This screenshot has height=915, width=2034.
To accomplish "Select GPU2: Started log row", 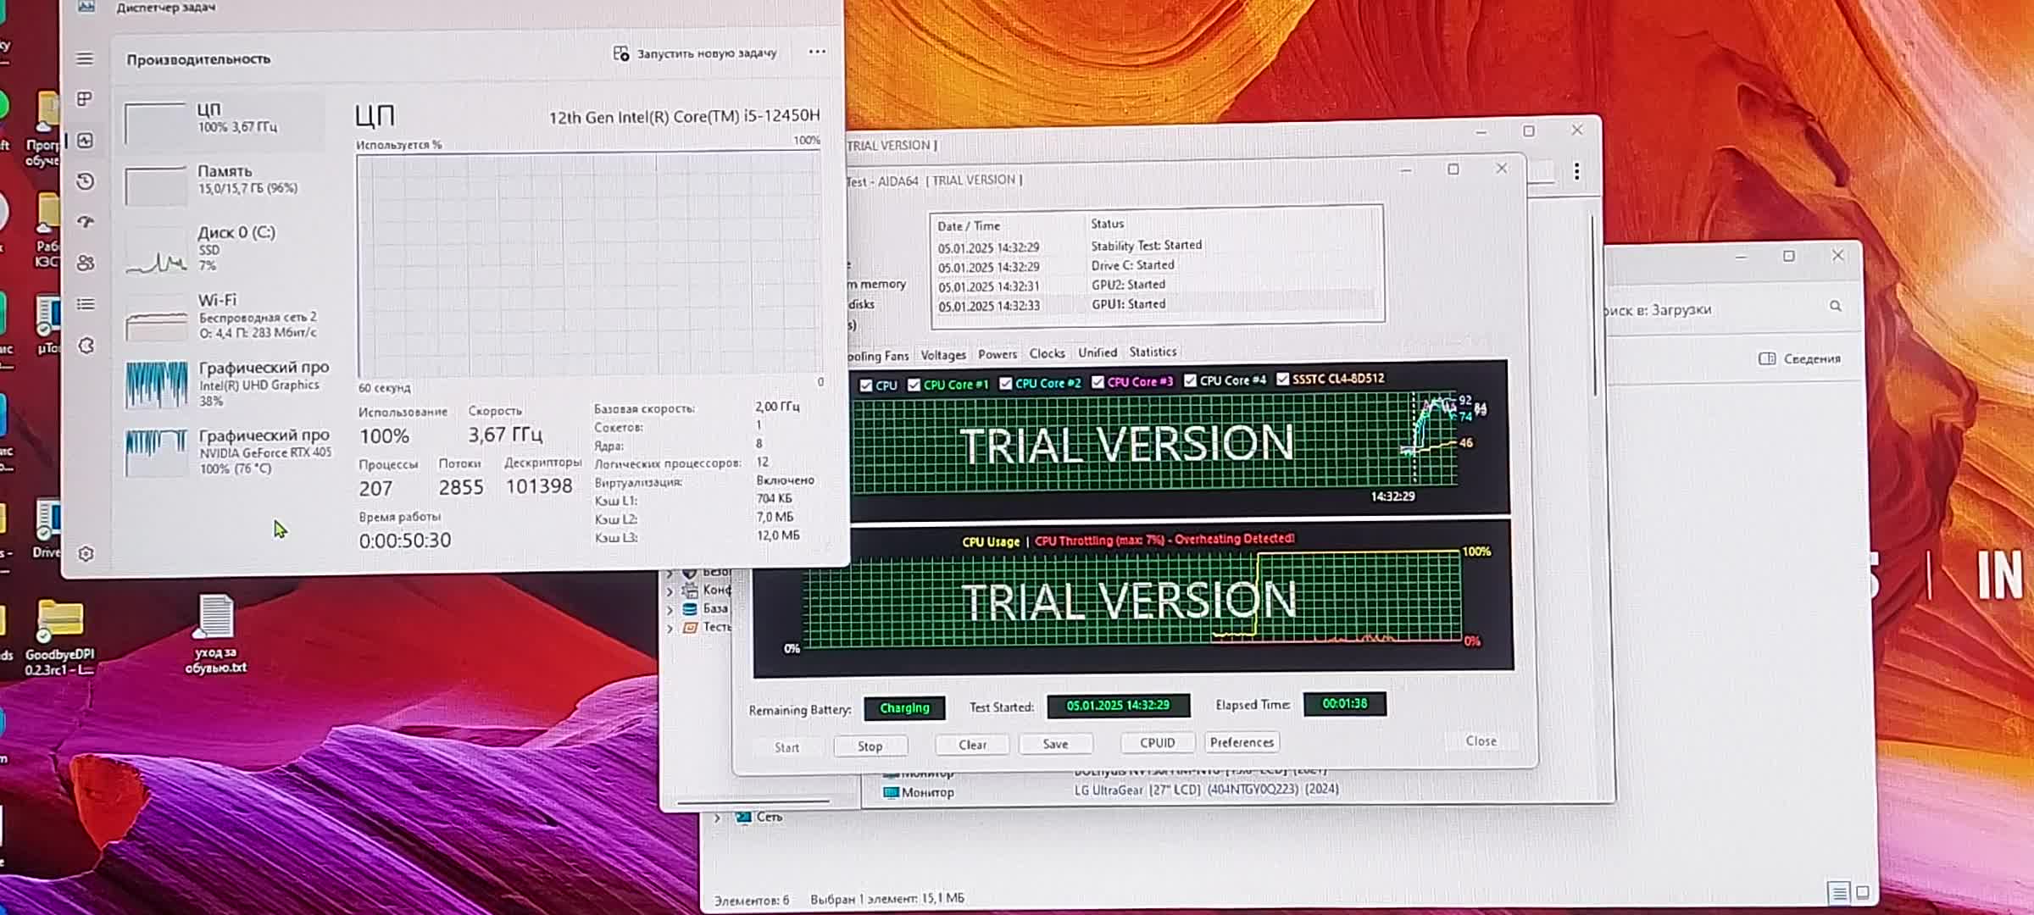I will click(1157, 285).
